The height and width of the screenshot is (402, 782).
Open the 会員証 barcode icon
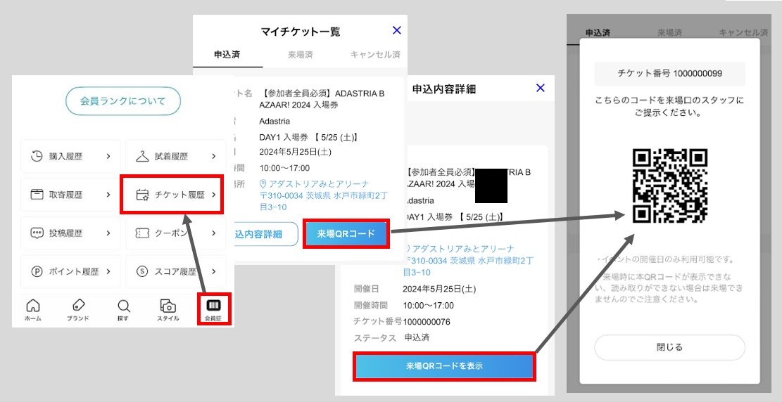tap(213, 305)
